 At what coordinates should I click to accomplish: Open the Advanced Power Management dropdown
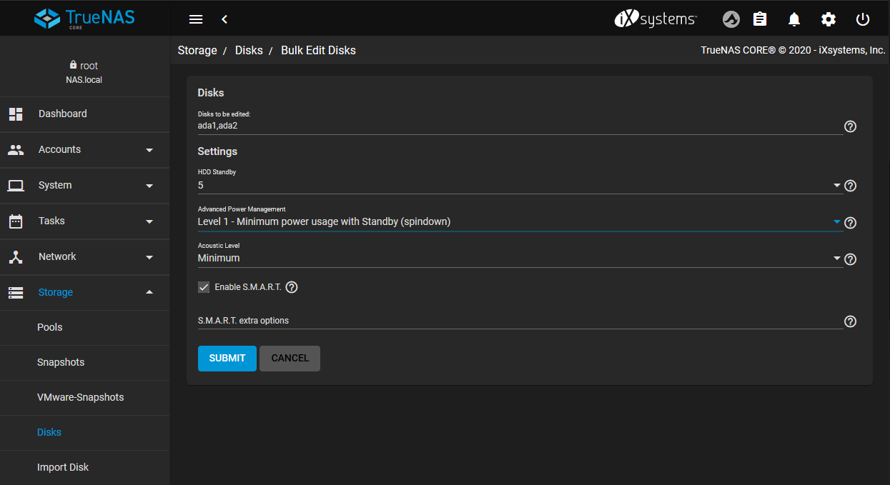coord(519,221)
